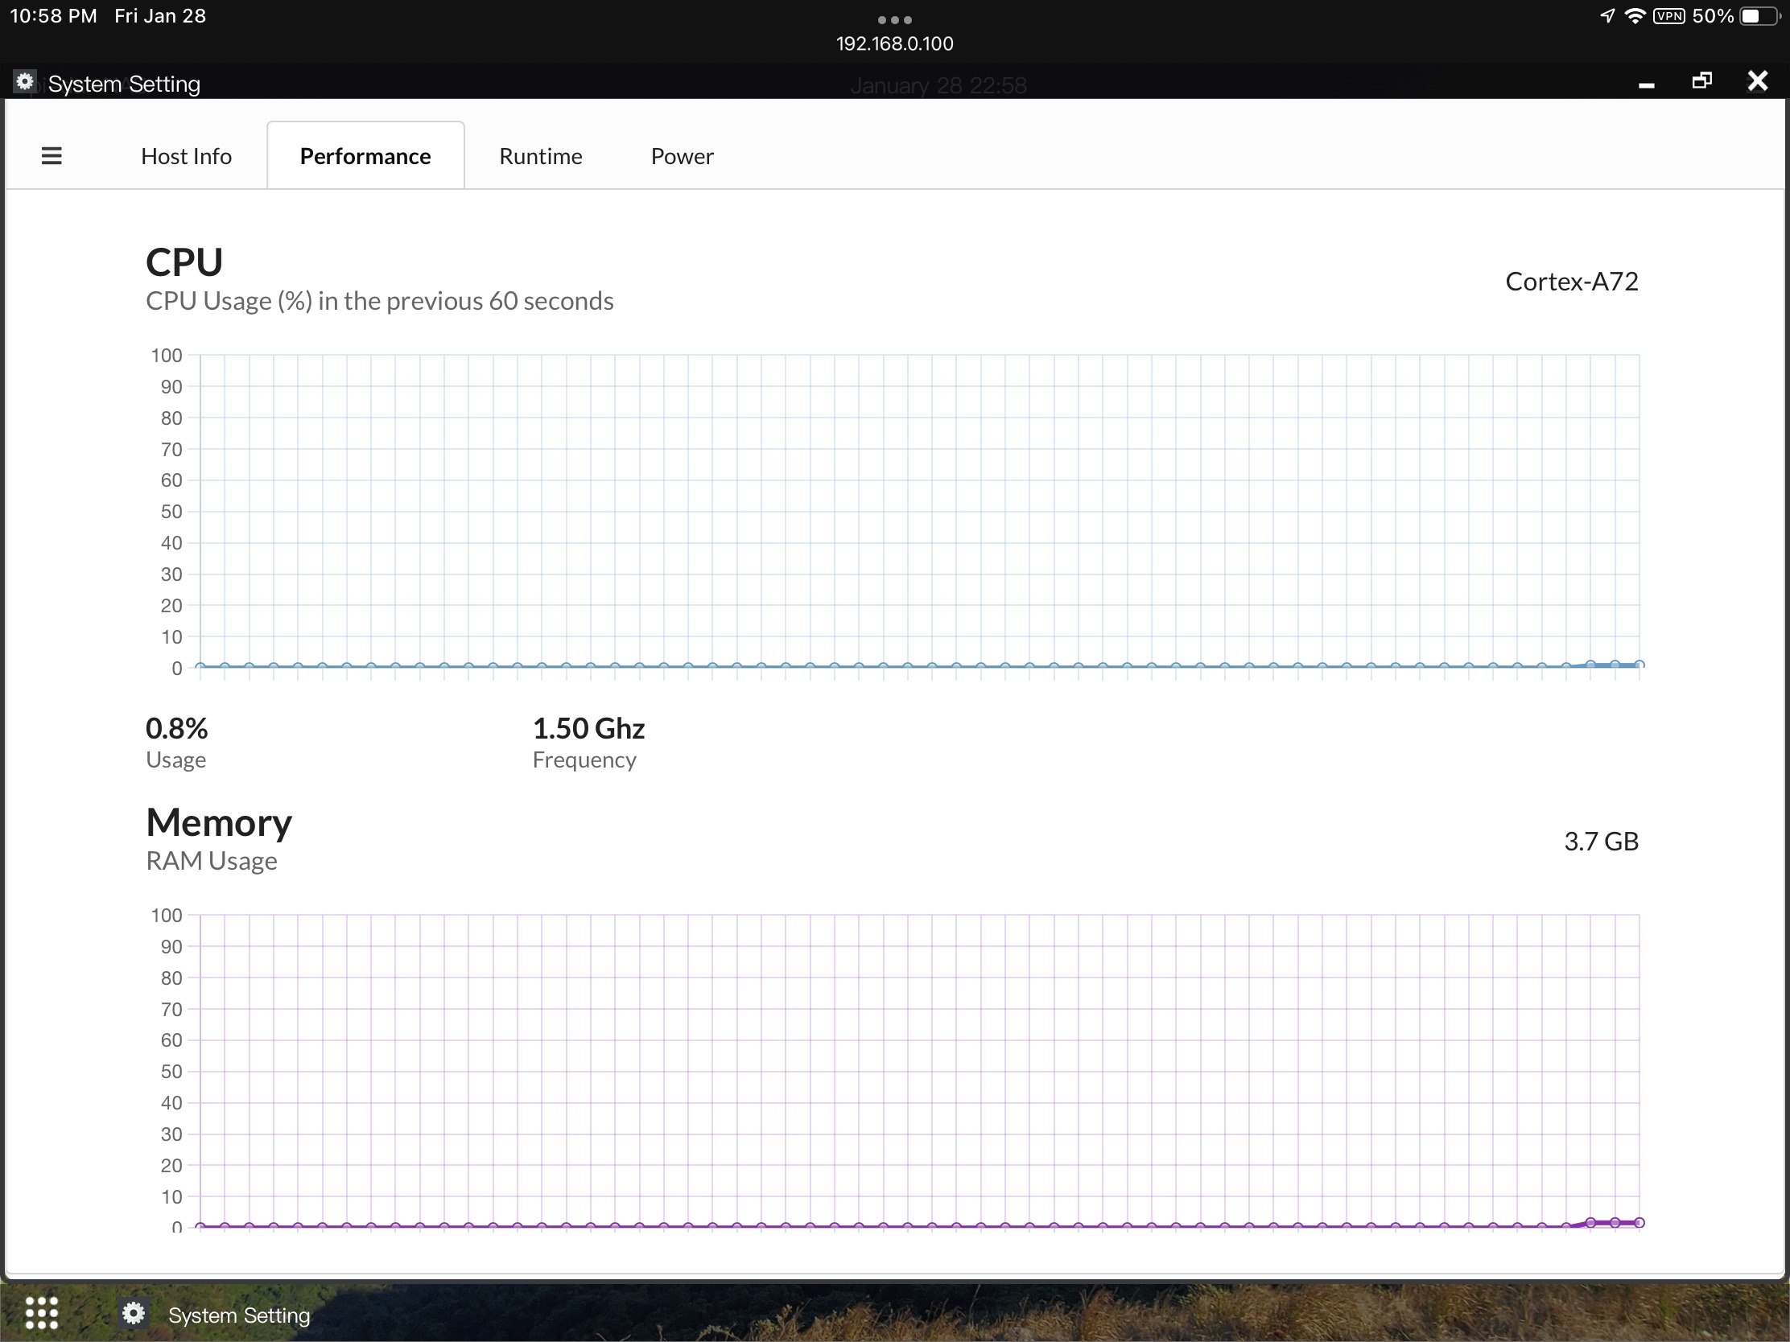
Task: Click the latest memory usage data point
Action: point(1639,1222)
